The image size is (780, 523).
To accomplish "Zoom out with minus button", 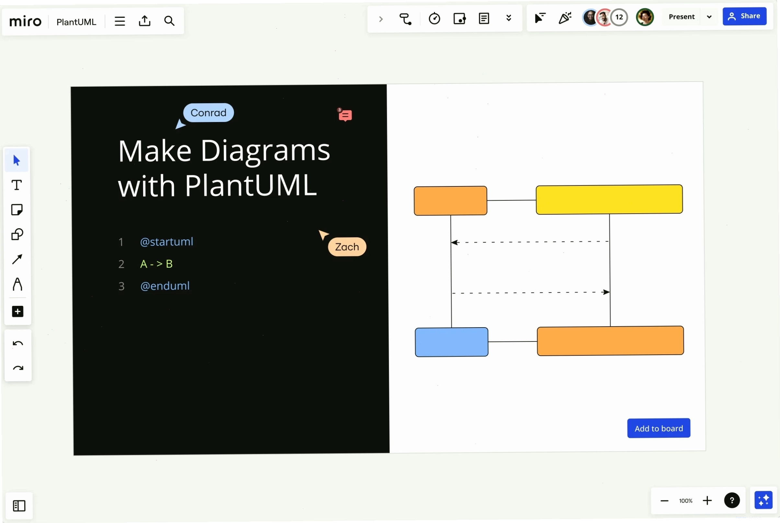I will click(x=664, y=501).
